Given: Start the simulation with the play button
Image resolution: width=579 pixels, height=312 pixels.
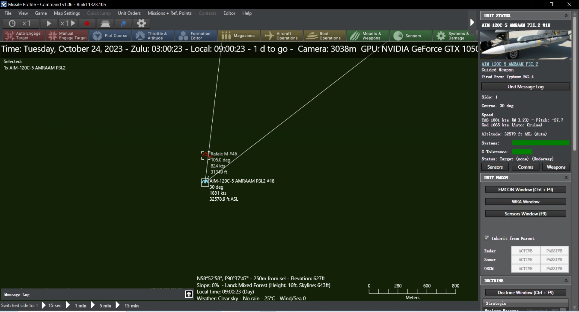Looking at the screenshot, I should click(x=49, y=23).
